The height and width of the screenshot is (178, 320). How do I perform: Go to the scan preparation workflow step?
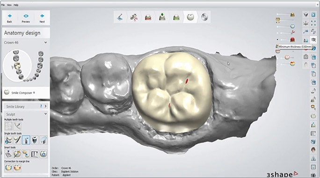point(120,17)
